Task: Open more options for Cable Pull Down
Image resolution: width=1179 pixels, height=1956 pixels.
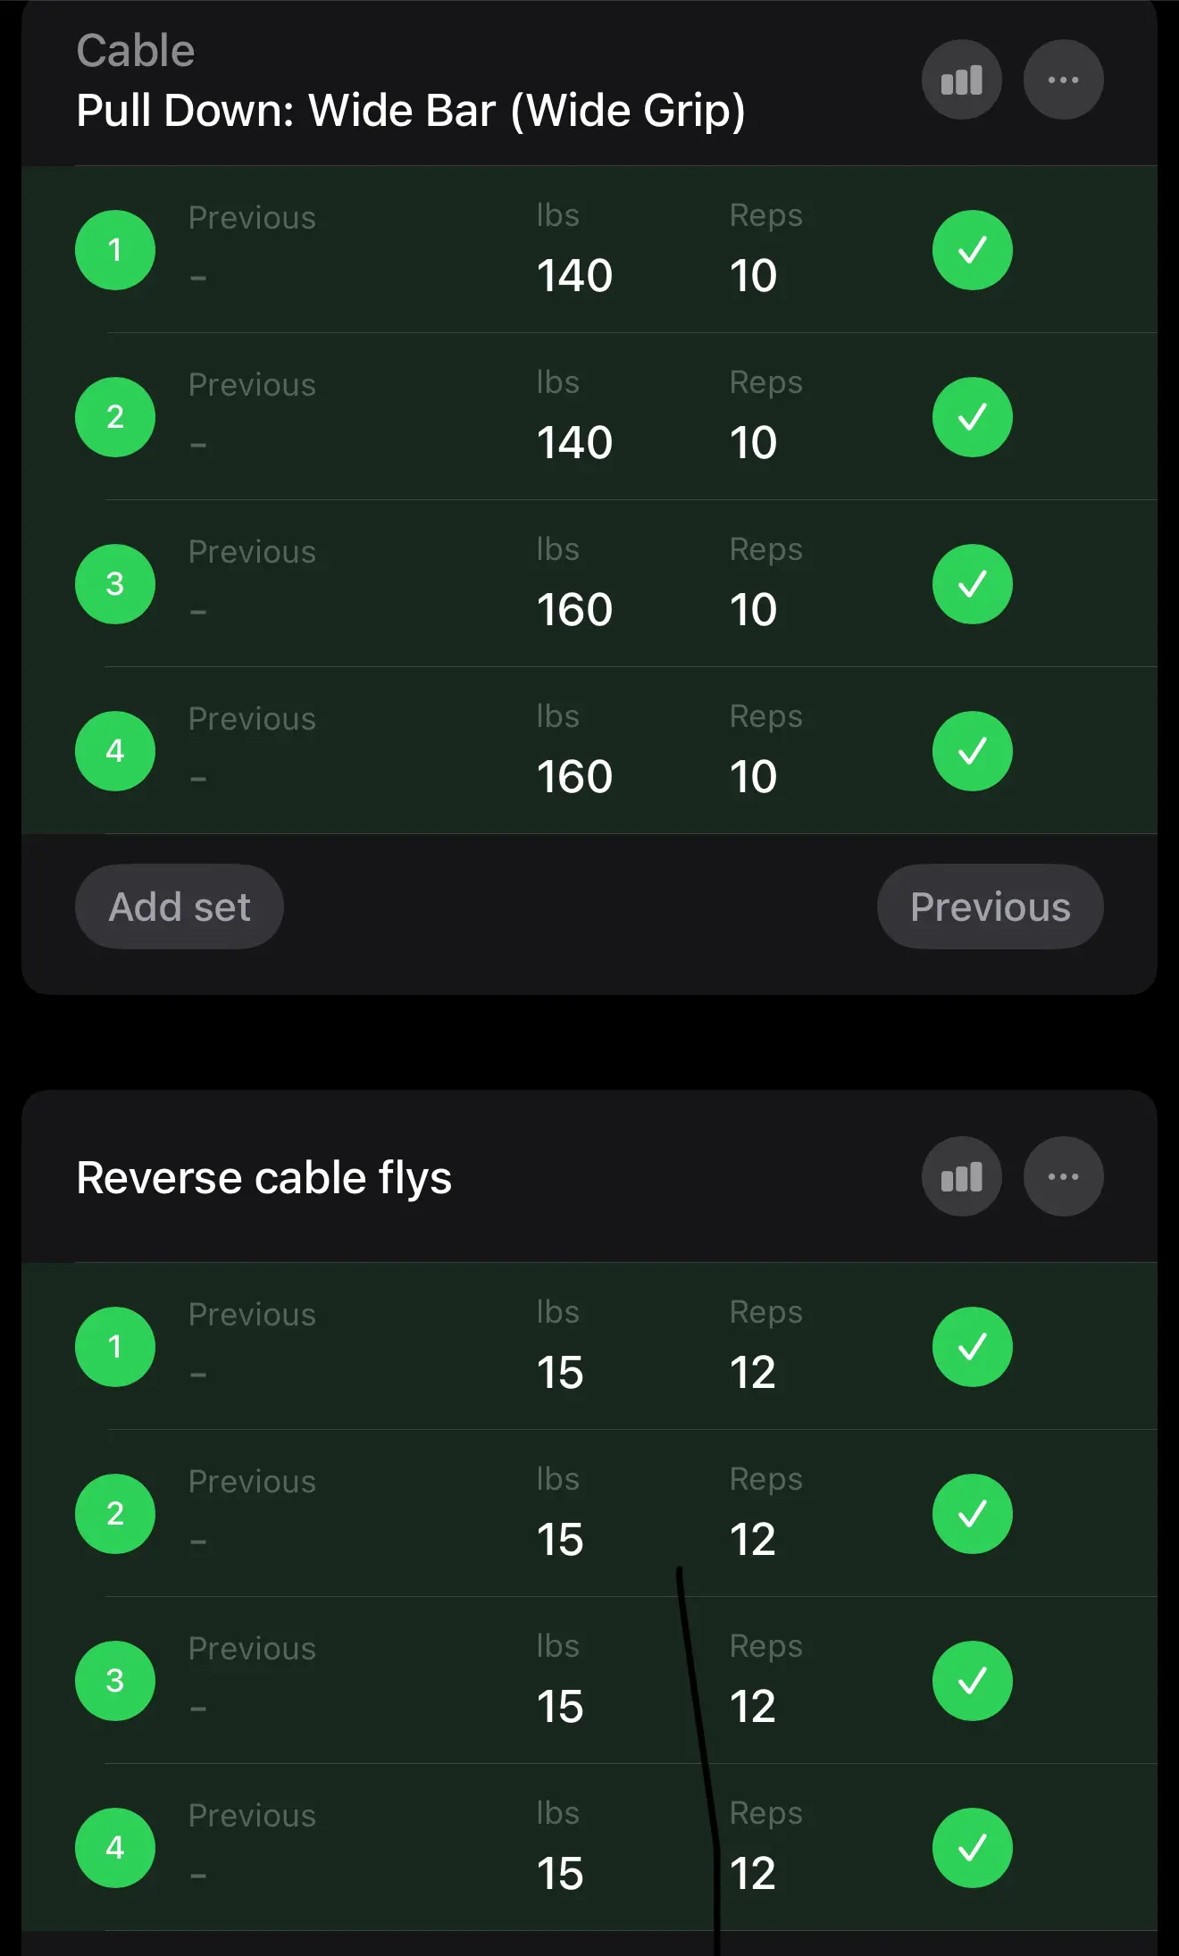Action: click(1063, 80)
